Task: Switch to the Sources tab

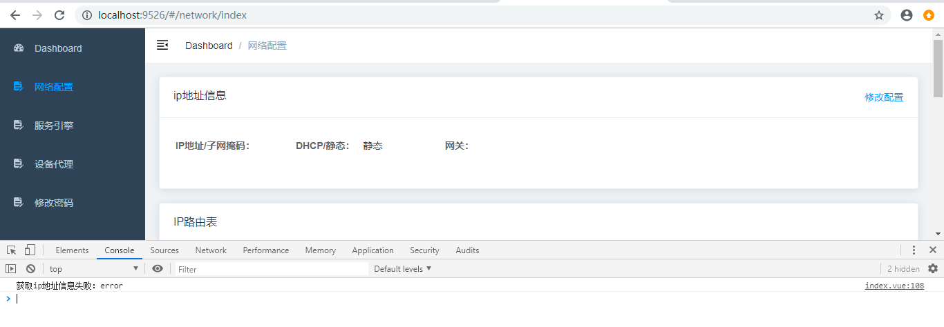Action: pos(164,250)
